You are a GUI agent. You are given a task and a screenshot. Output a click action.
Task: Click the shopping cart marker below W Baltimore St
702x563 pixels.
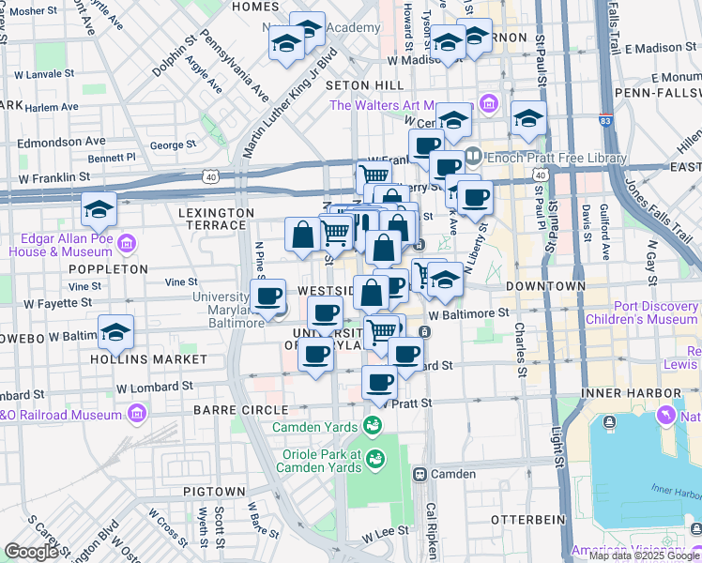coord(381,333)
